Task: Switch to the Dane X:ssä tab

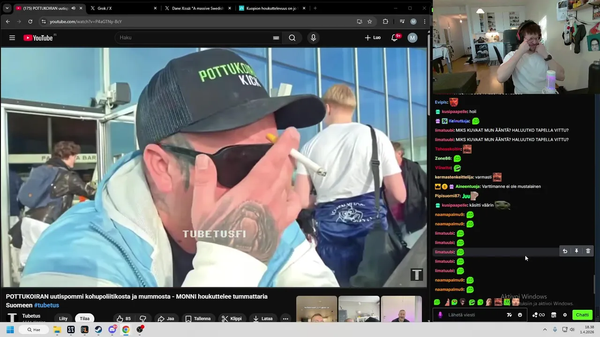Action: click(x=197, y=8)
